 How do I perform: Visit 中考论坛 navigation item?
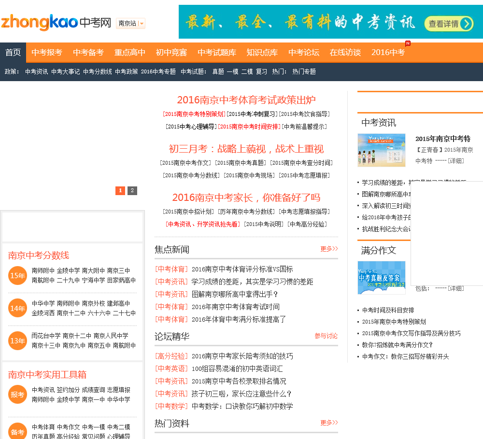tap(304, 52)
